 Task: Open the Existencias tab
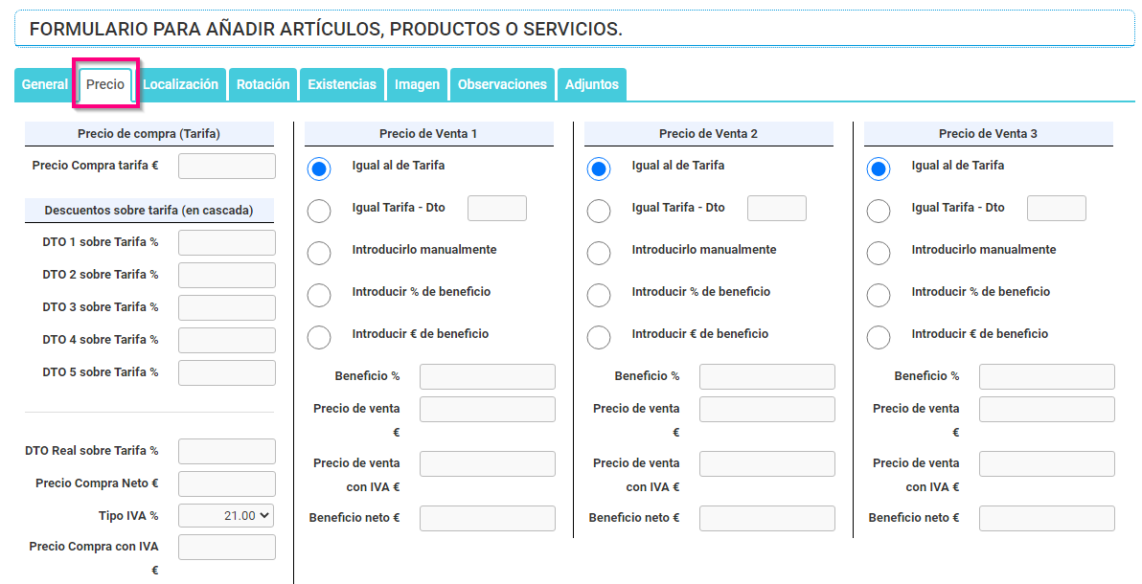342,84
